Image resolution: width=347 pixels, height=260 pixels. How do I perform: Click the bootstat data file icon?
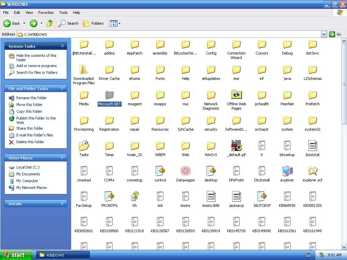pos(312,146)
